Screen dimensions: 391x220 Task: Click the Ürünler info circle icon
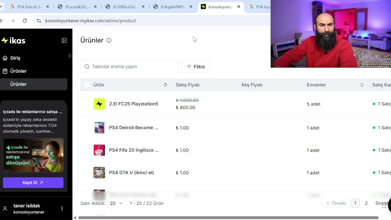point(109,40)
